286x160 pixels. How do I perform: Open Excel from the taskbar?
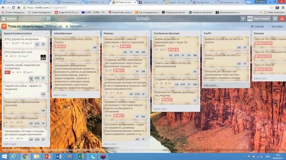pyautogui.click(x=81, y=156)
